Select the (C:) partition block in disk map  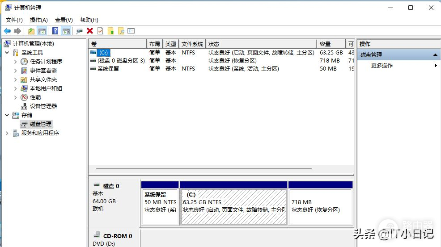click(x=233, y=206)
